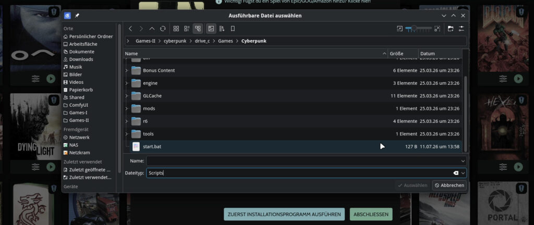Click the places panel scrollbar
Image resolution: width=534 pixels, height=225 pixels.
[x=119, y=98]
